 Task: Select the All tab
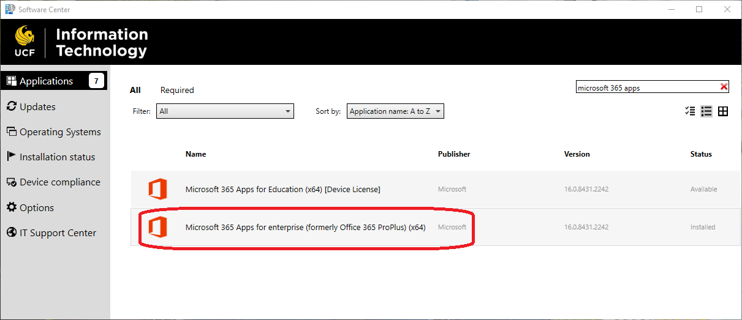pyautogui.click(x=135, y=90)
